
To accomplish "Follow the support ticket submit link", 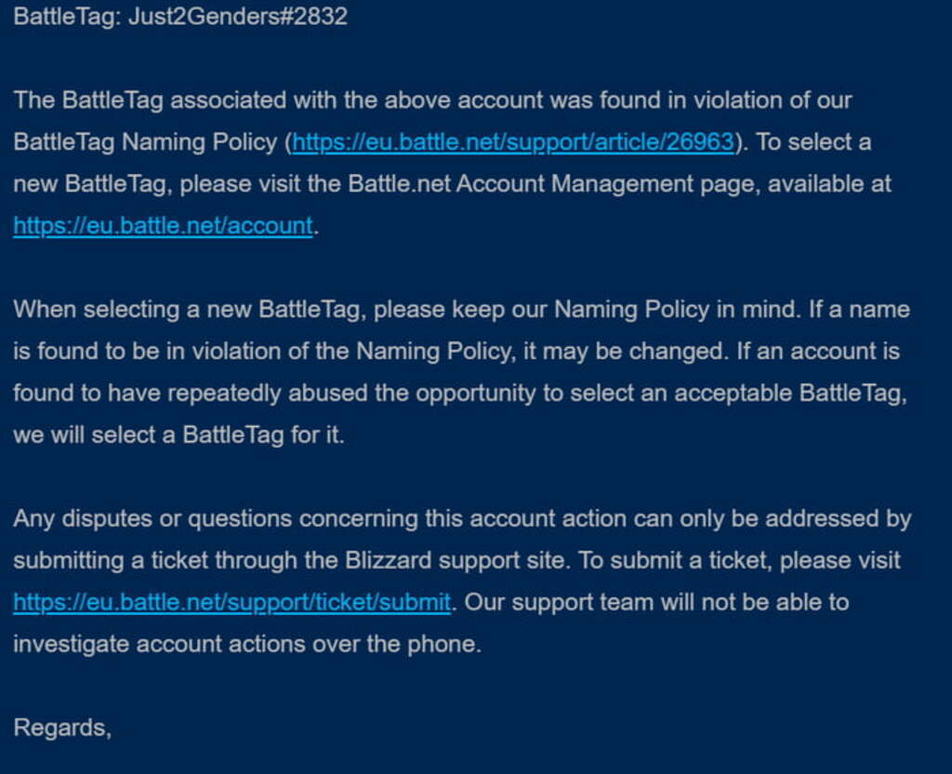I will (x=231, y=603).
